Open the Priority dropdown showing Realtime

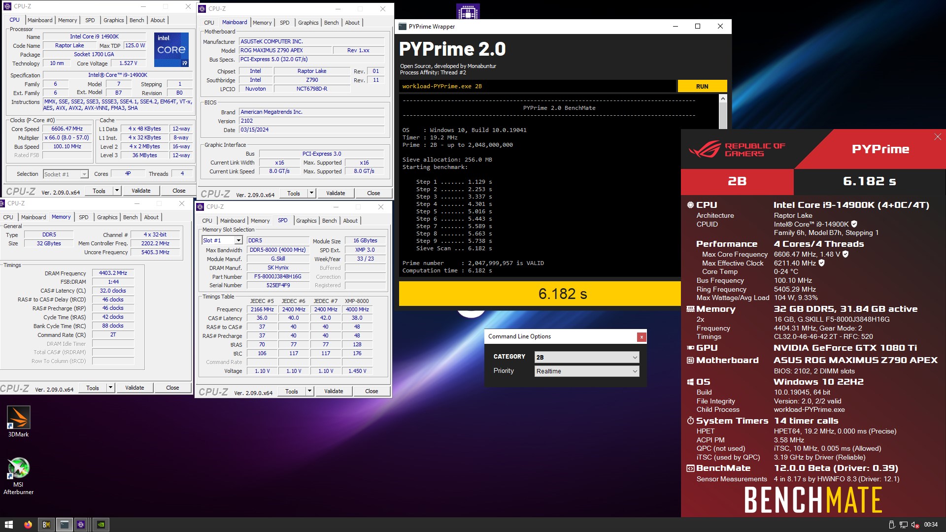pos(587,371)
